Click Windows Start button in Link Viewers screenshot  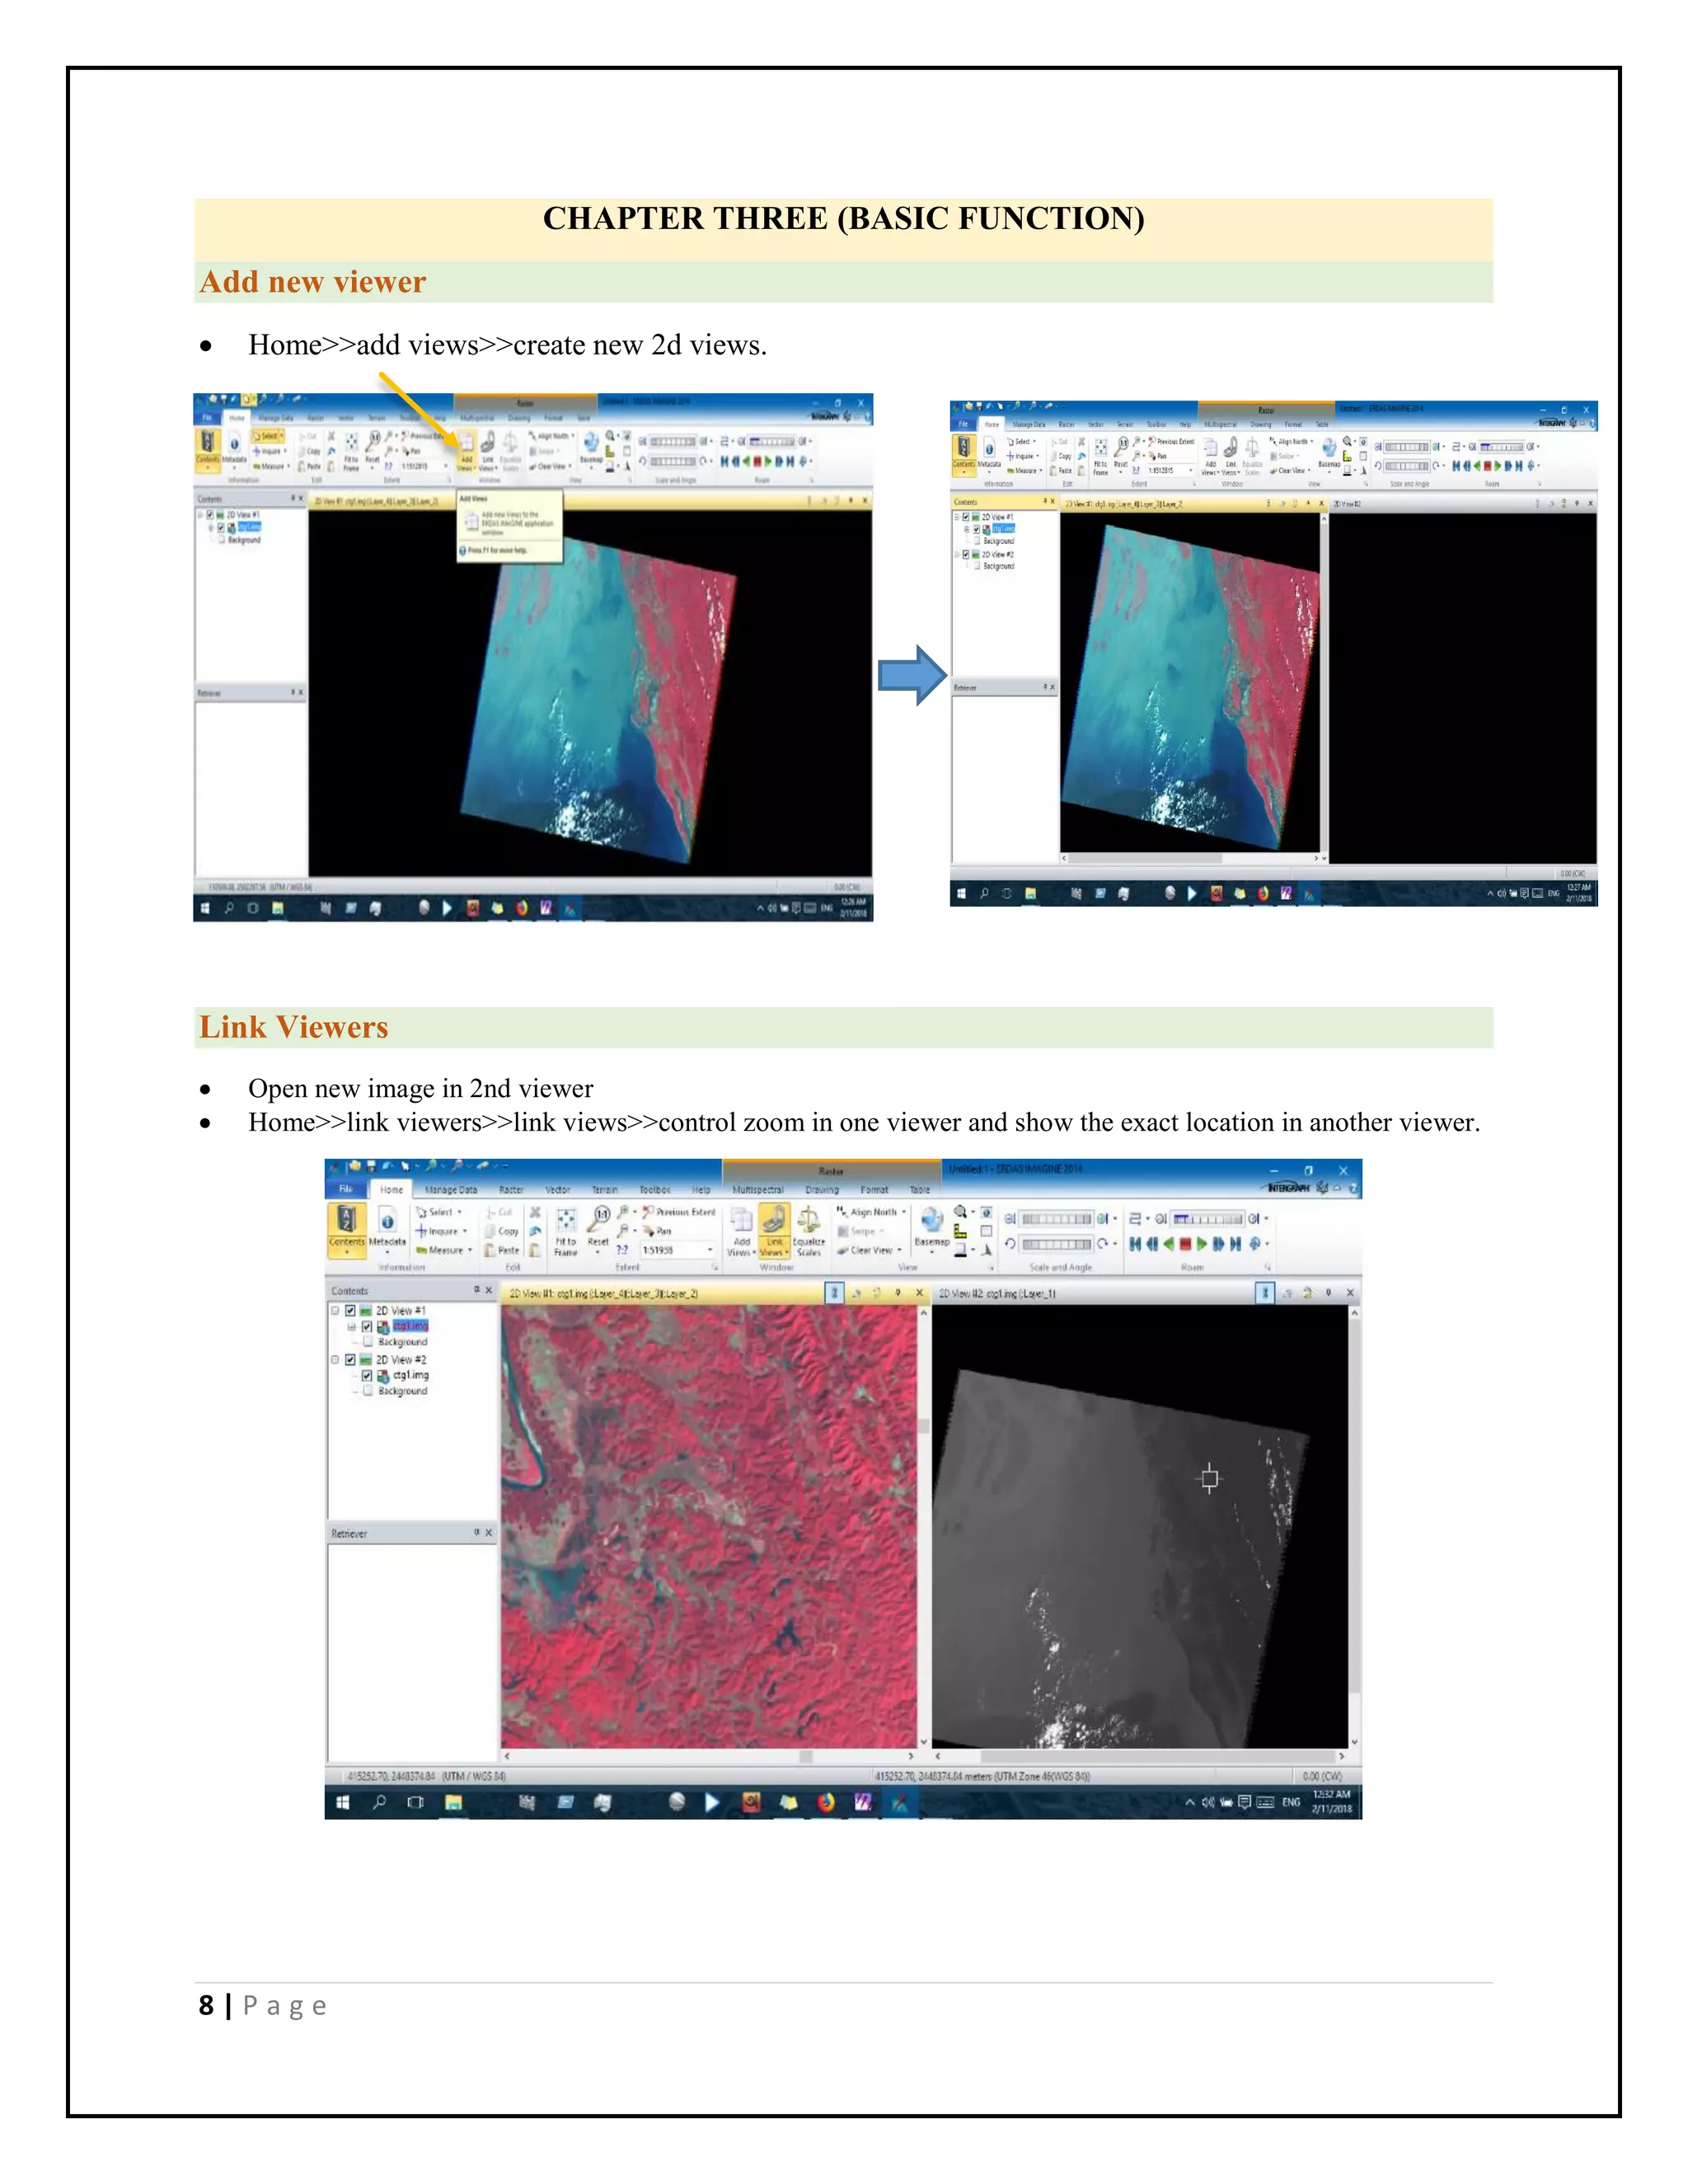[342, 1802]
